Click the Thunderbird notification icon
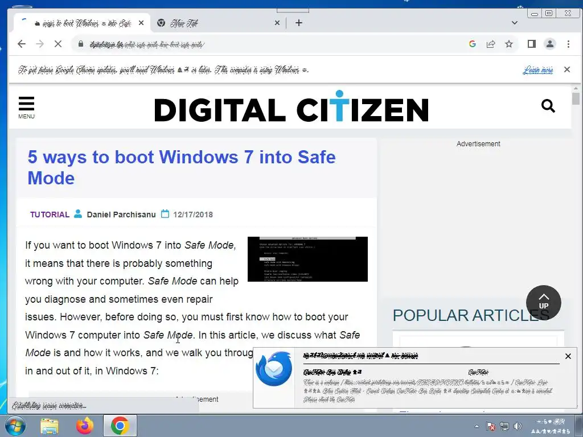The image size is (583, 437). tap(274, 369)
